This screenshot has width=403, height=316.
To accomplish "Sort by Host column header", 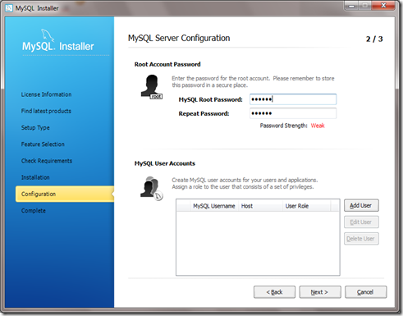I will [260, 206].
